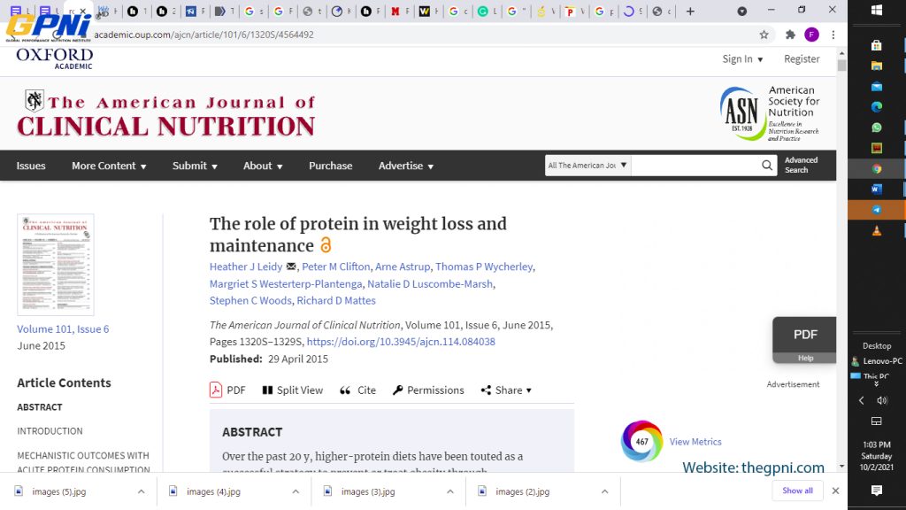Click the search magnifier icon
The height and width of the screenshot is (510, 906).
click(767, 166)
